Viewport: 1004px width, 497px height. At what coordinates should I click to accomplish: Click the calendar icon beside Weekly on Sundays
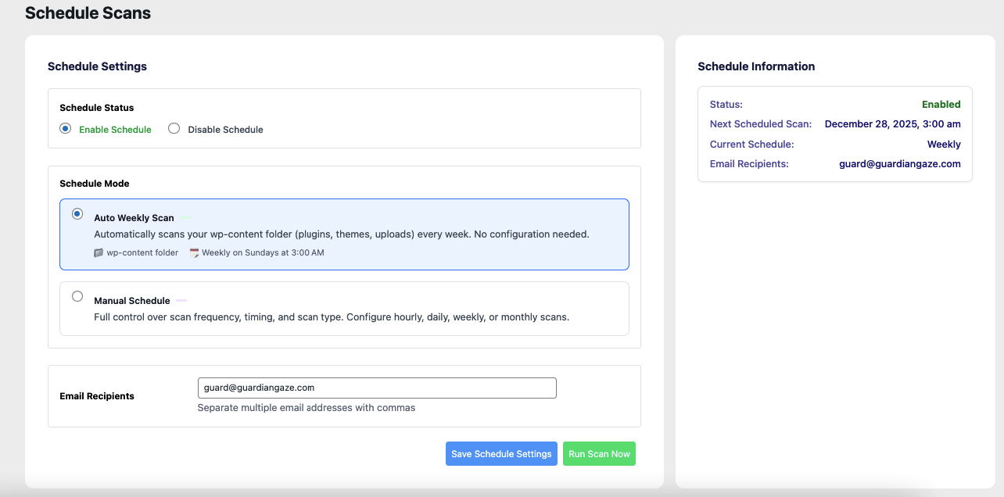point(194,253)
